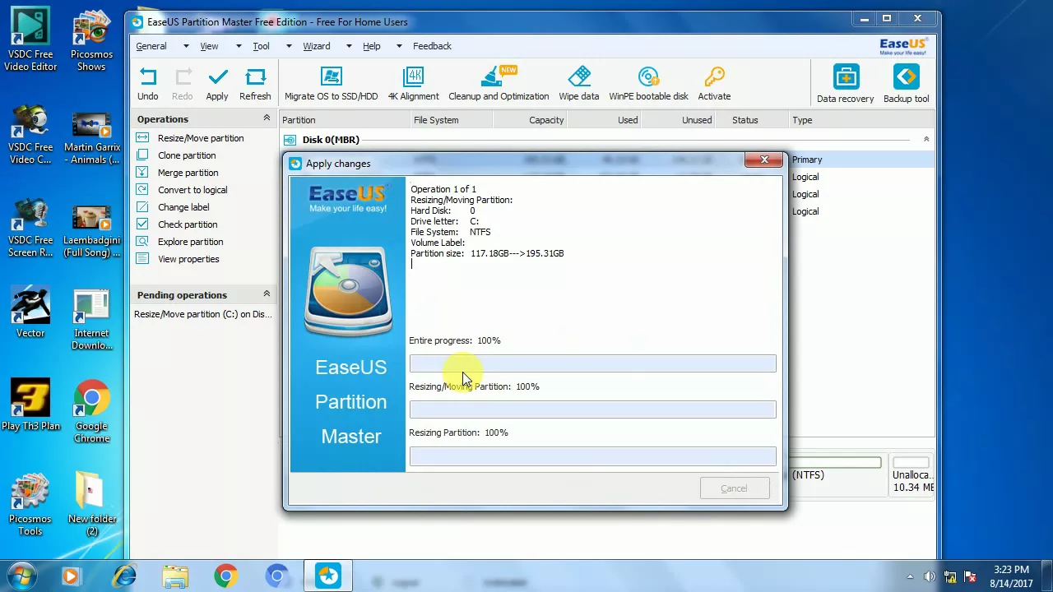
Task: Open the Backup tool
Action: (x=906, y=85)
